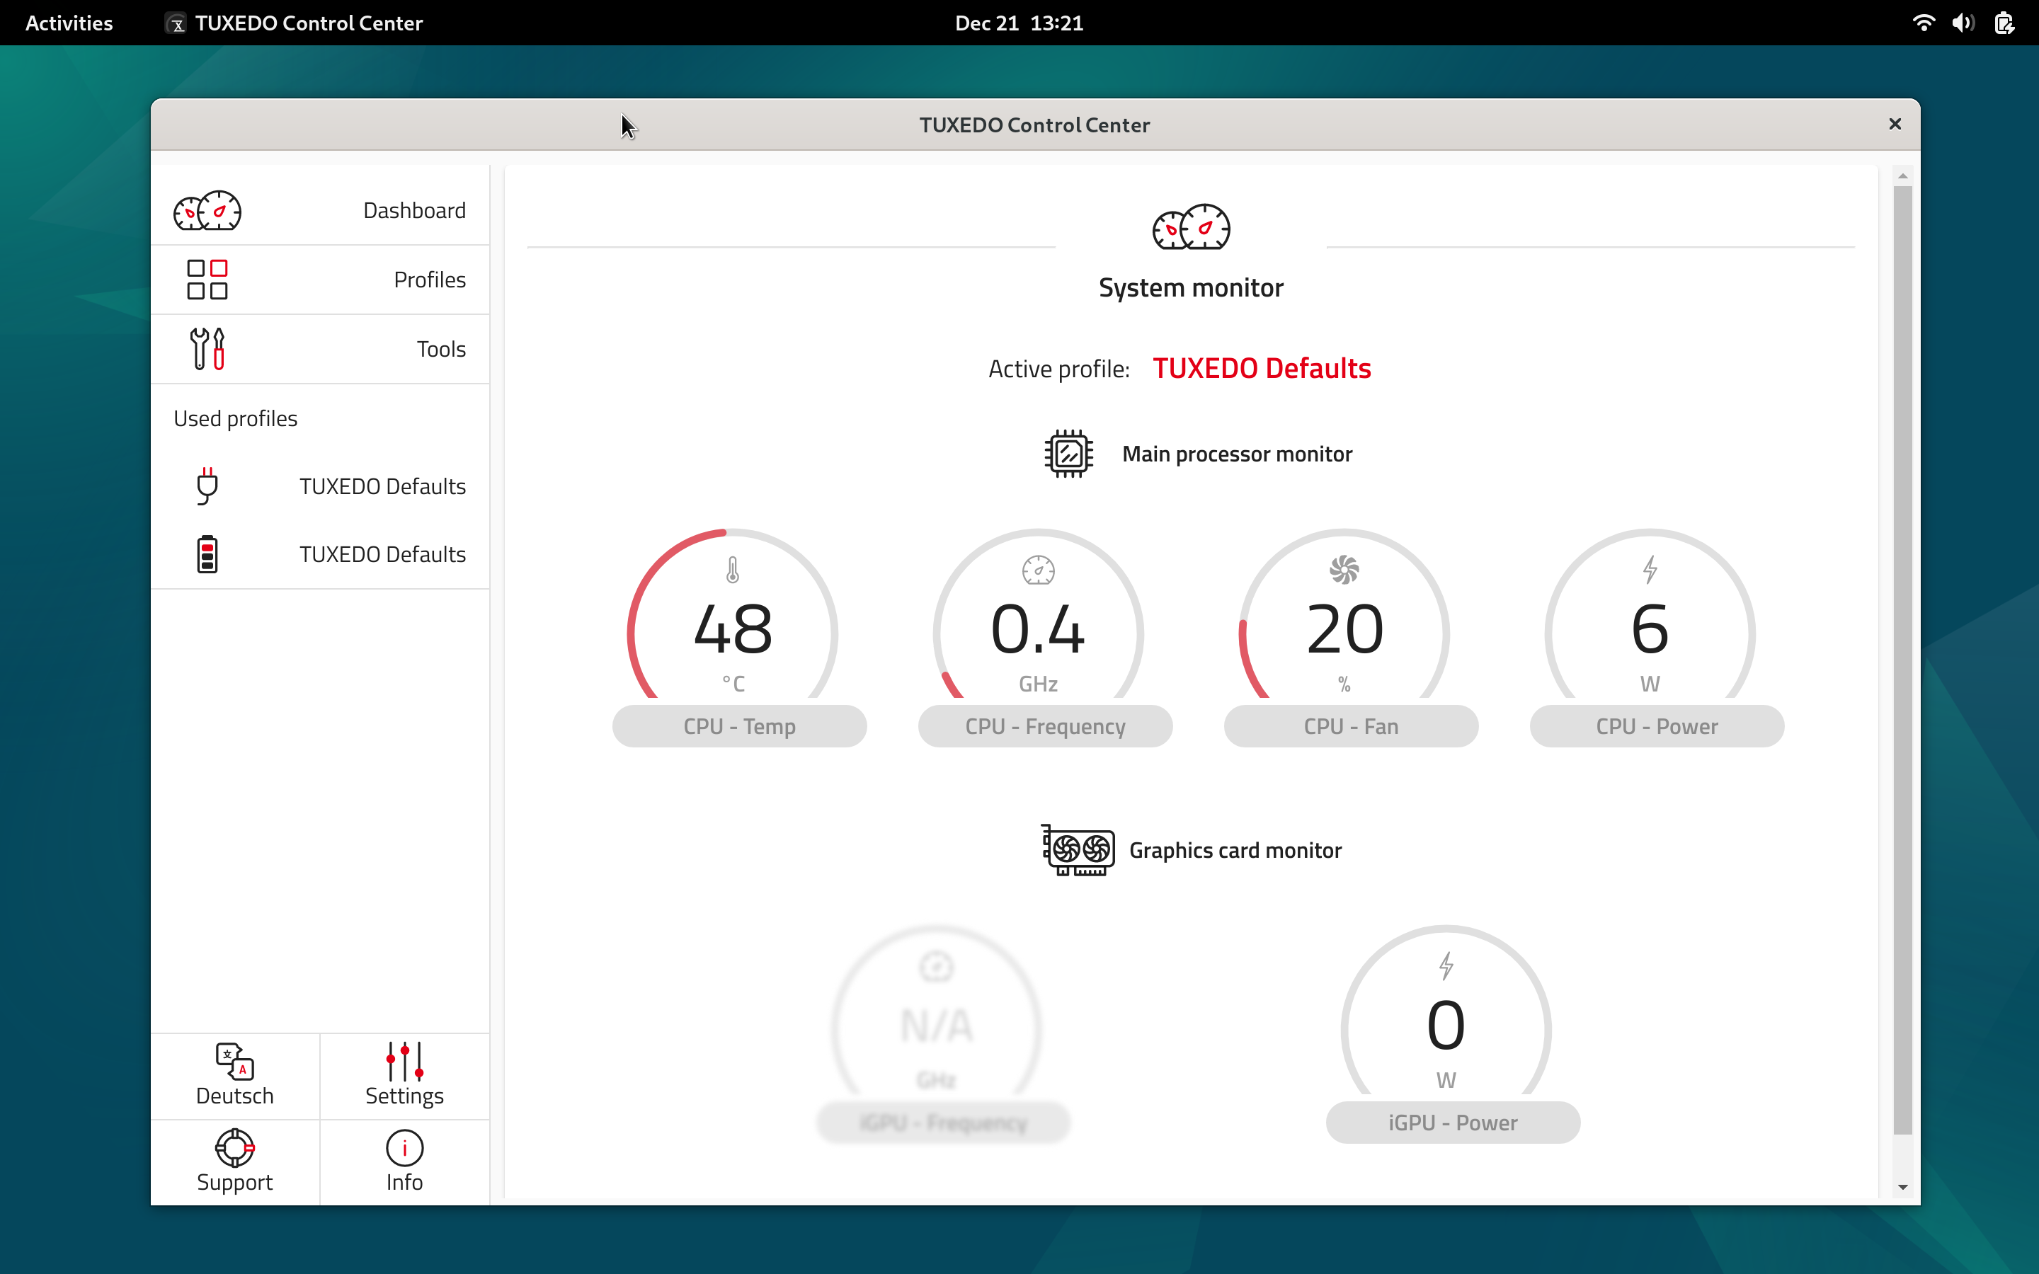Image resolution: width=2039 pixels, height=1274 pixels.
Task: Click the Tools wrench and screwdriver icon
Action: click(207, 349)
